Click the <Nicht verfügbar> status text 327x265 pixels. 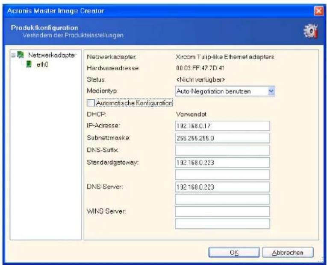(x=200, y=80)
